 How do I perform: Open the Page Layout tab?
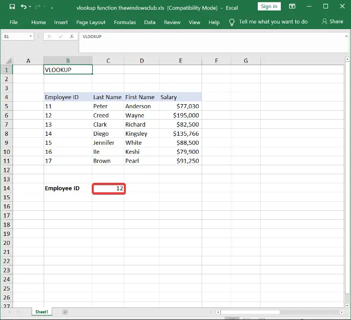91,22
